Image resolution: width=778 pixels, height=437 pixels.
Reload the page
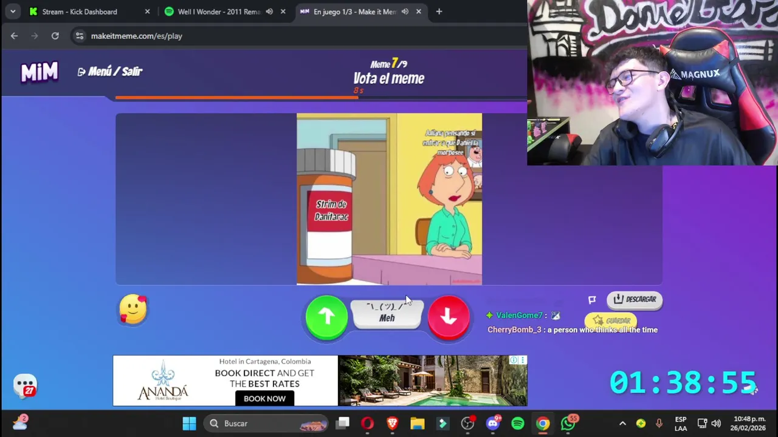[x=55, y=36]
